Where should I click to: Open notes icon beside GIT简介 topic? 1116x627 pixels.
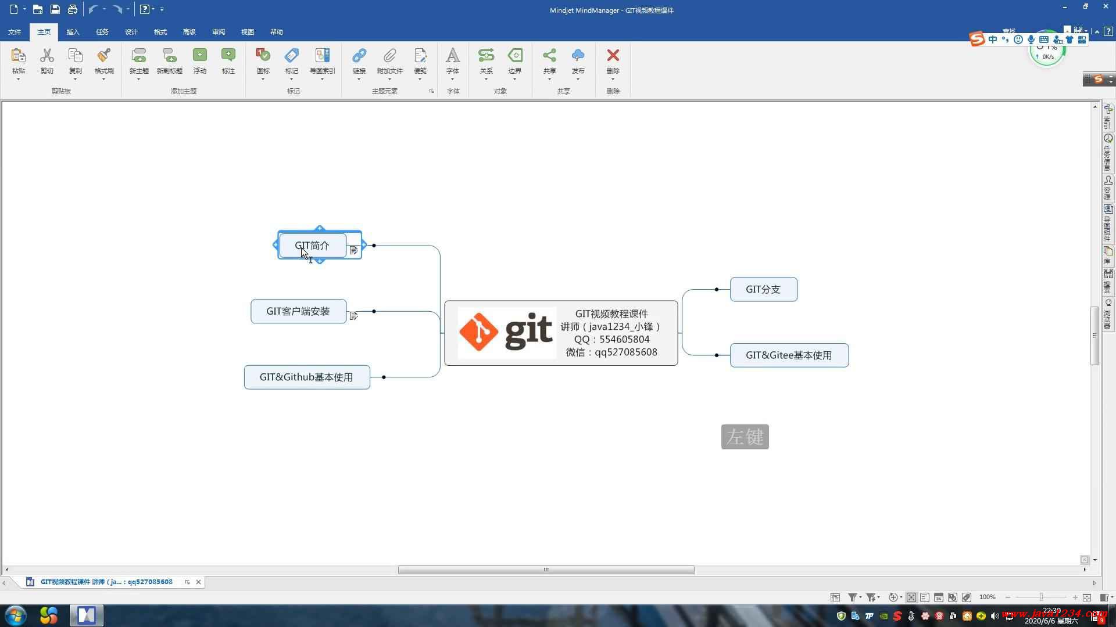pyautogui.click(x=353, y=250)
